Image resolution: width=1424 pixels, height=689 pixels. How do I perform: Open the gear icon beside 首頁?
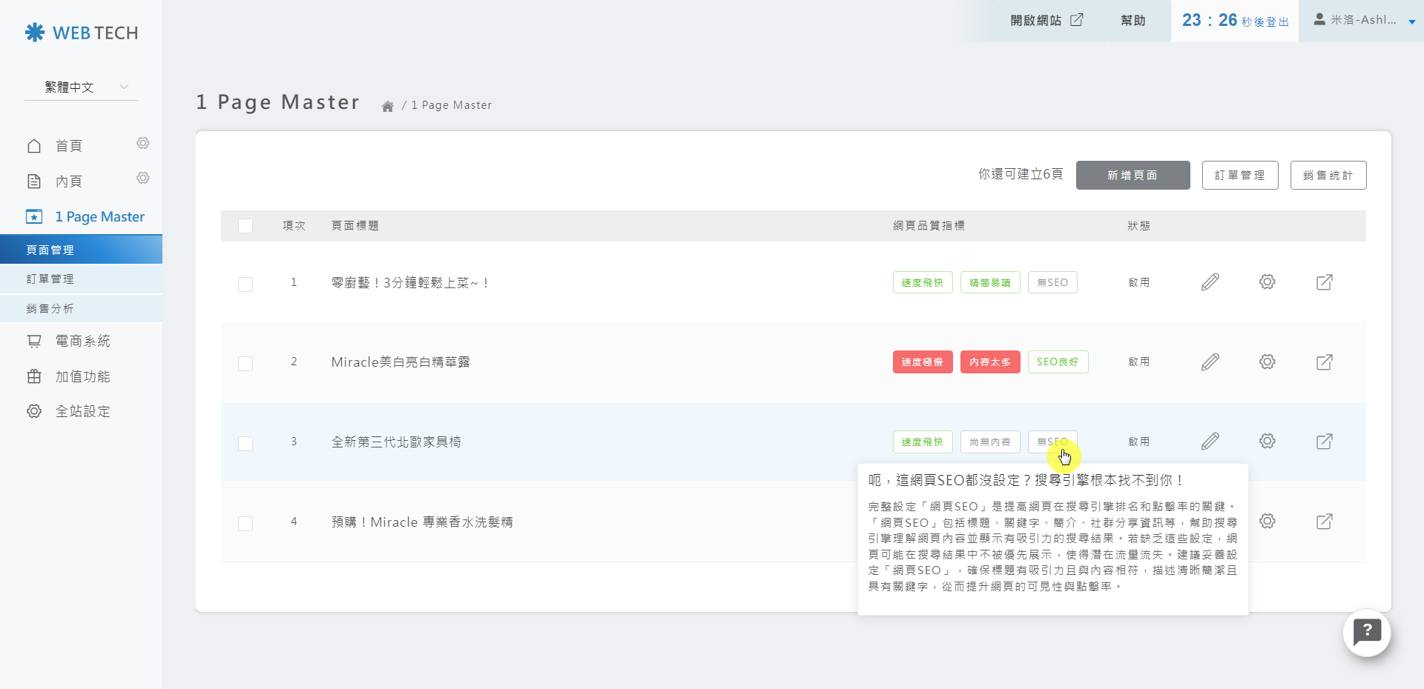[x=143, y=143]
